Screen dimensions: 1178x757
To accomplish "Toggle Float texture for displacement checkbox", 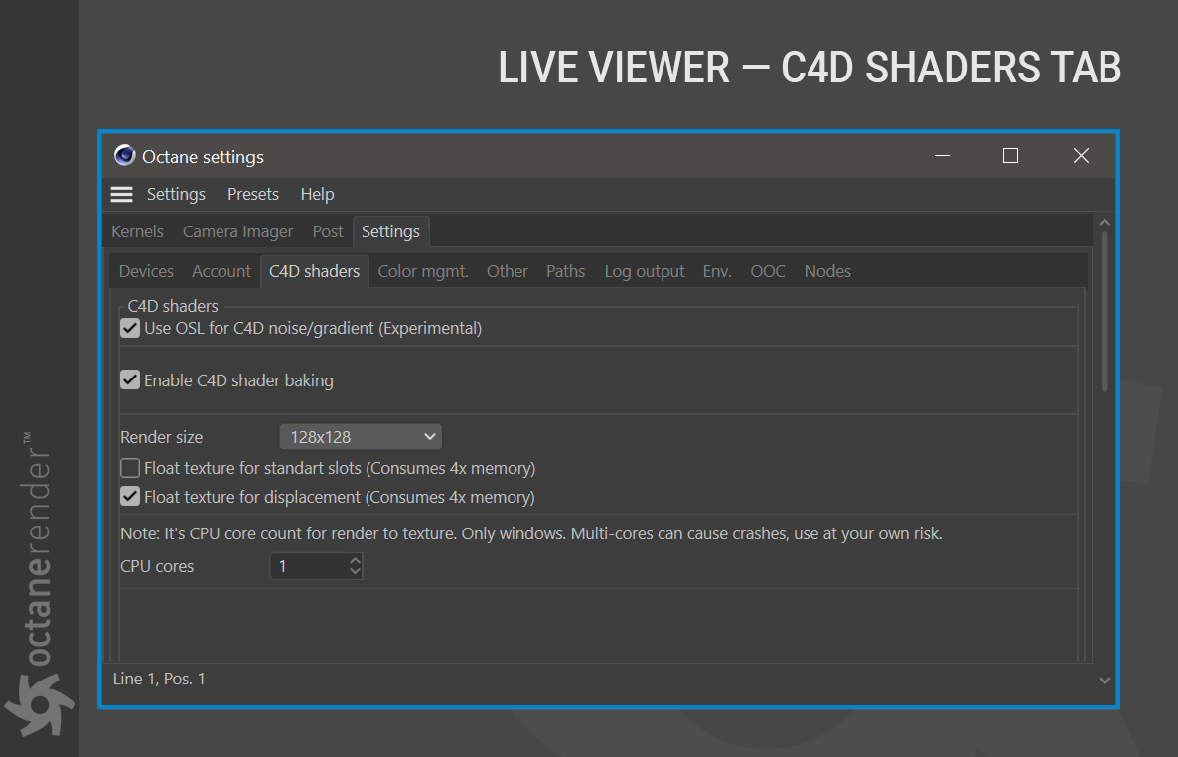I will [130, 496].
